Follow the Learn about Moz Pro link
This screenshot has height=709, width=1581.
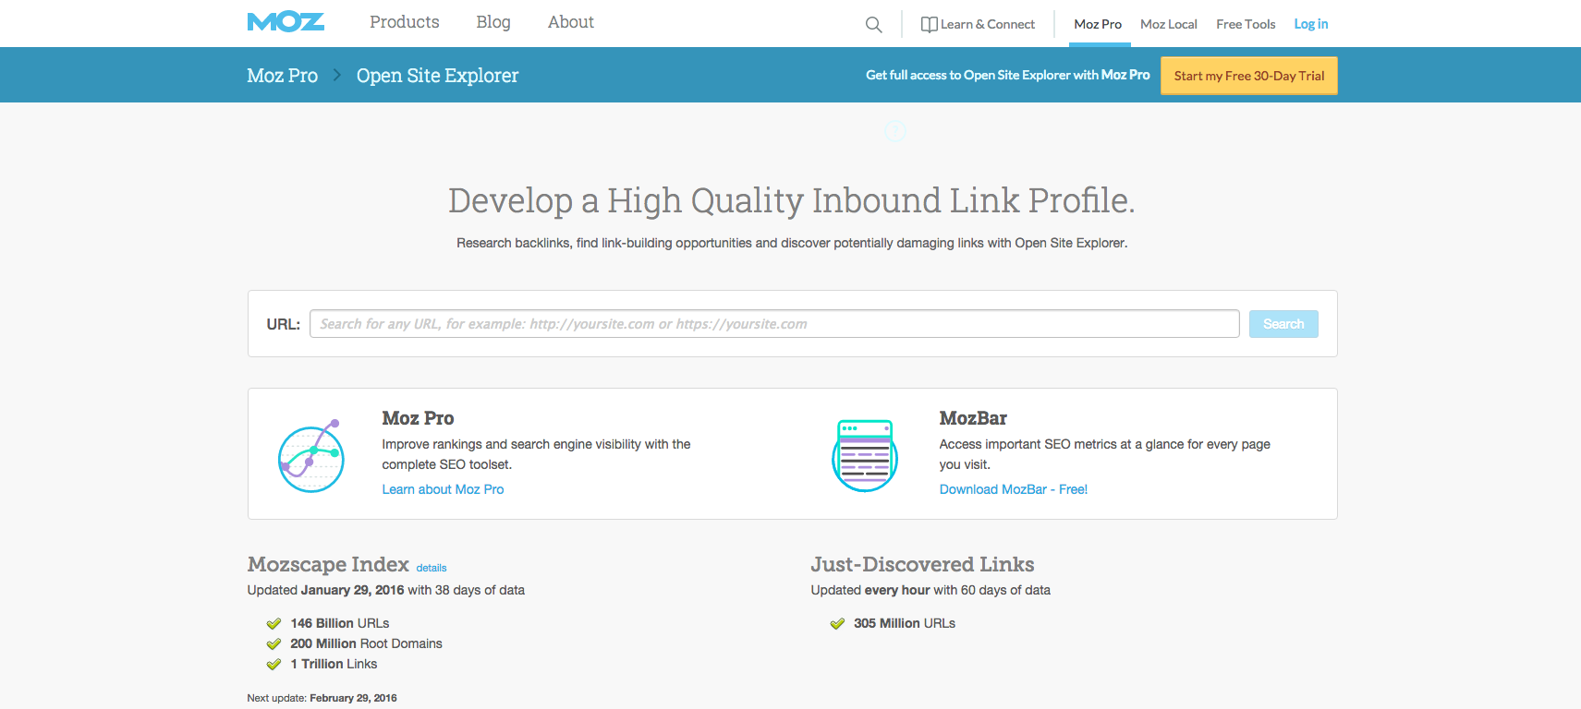coord(443,489)
